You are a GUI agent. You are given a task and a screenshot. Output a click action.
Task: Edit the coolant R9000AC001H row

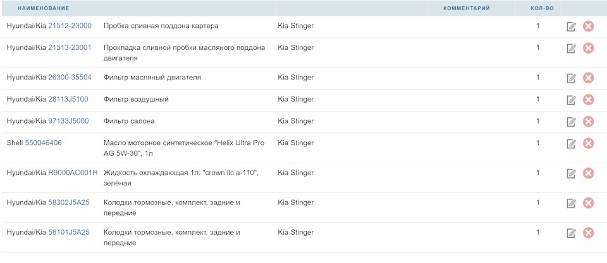click(x=571, y=173)
